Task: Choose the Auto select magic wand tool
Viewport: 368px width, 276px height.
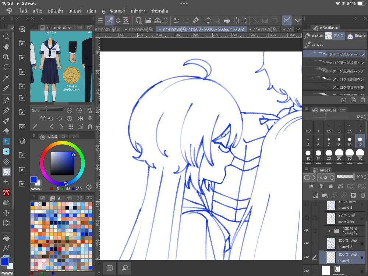Action: [6, 78]
